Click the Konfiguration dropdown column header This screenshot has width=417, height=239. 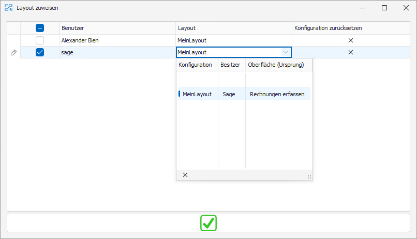[x=196, y=65]
